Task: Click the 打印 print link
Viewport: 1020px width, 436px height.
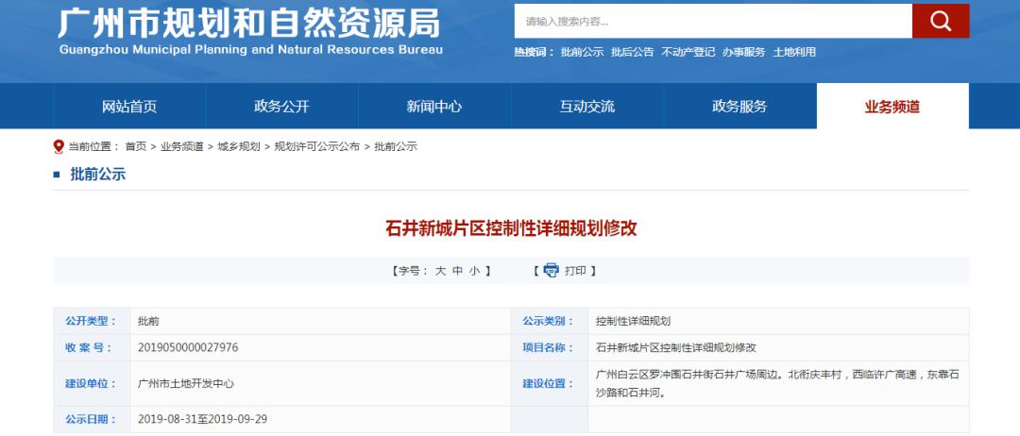Action: [x=575, y=271]
